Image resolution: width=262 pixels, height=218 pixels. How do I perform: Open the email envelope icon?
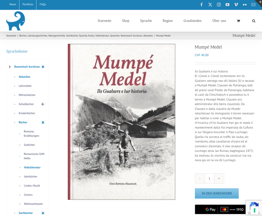253,5
